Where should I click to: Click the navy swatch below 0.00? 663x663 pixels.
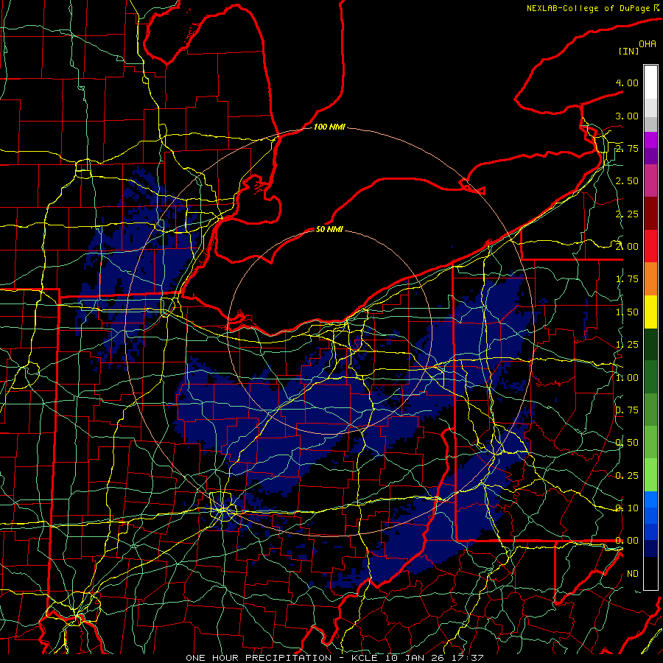(650, 549)
